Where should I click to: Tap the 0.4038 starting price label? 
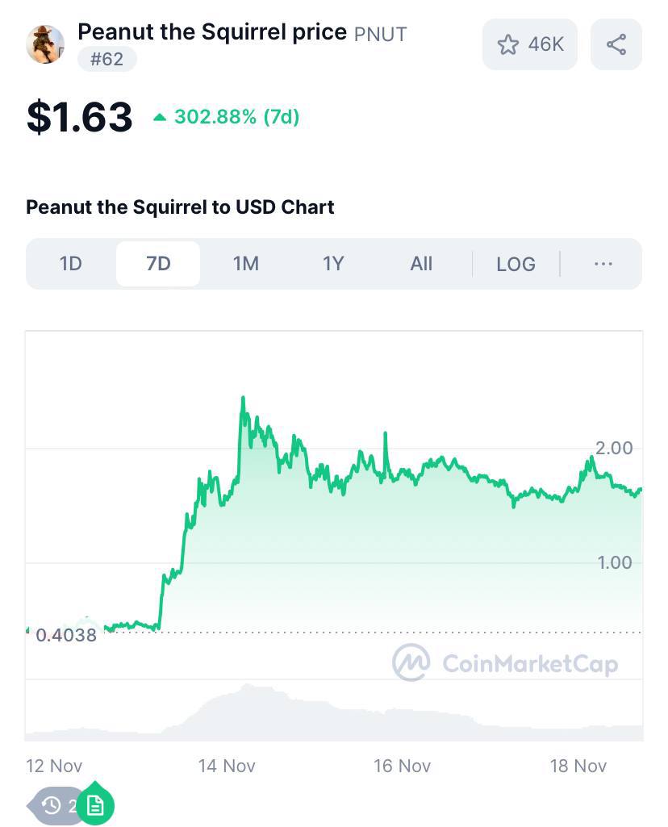tap(66, 635)
